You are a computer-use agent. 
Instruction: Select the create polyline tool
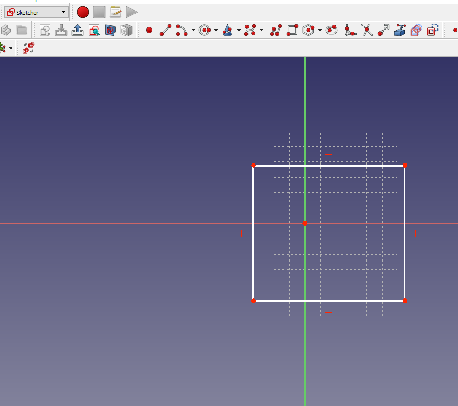276,30
